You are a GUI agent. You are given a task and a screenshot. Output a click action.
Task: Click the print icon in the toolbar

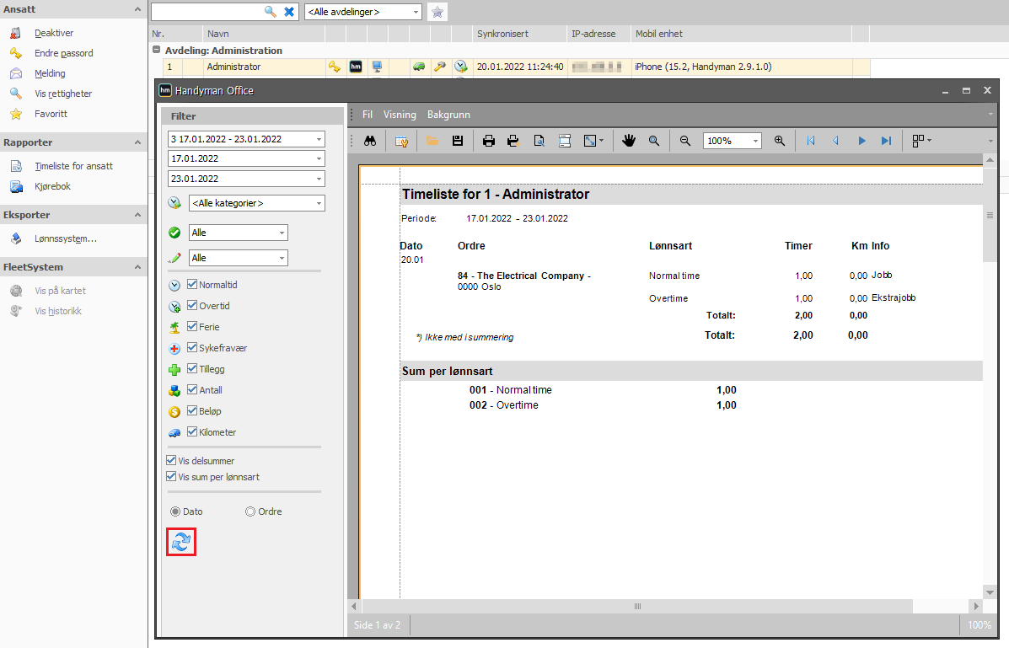click(489, 141)
